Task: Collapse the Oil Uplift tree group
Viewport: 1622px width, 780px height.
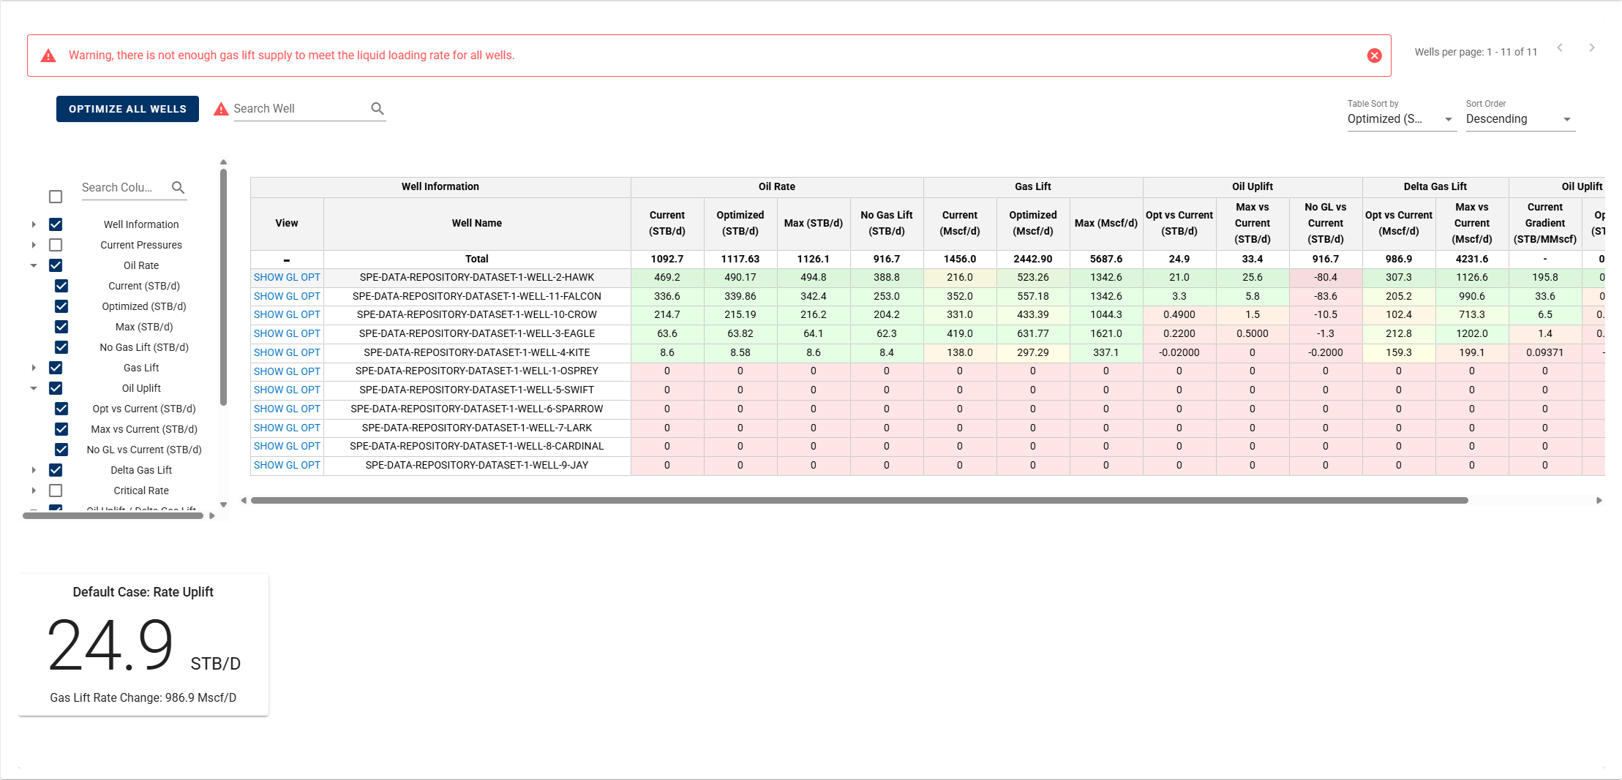Action: tap(34, 388)
